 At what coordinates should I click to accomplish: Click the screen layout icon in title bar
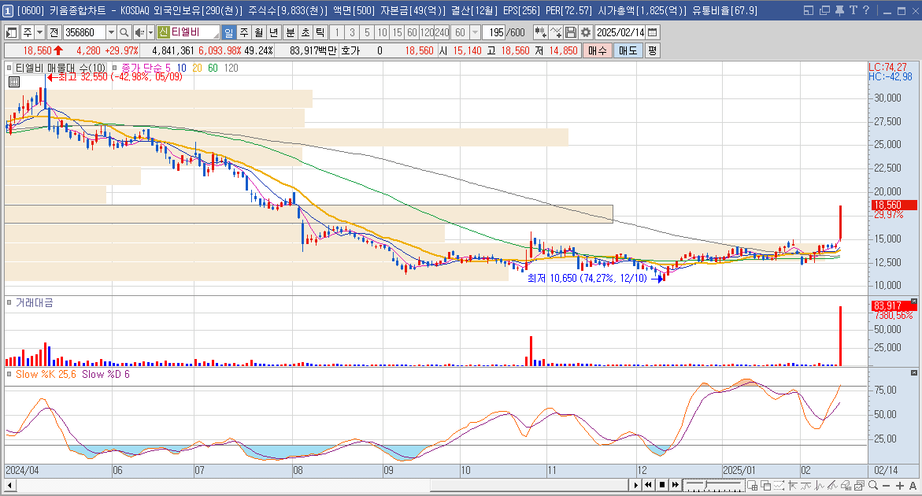(809, 10)
